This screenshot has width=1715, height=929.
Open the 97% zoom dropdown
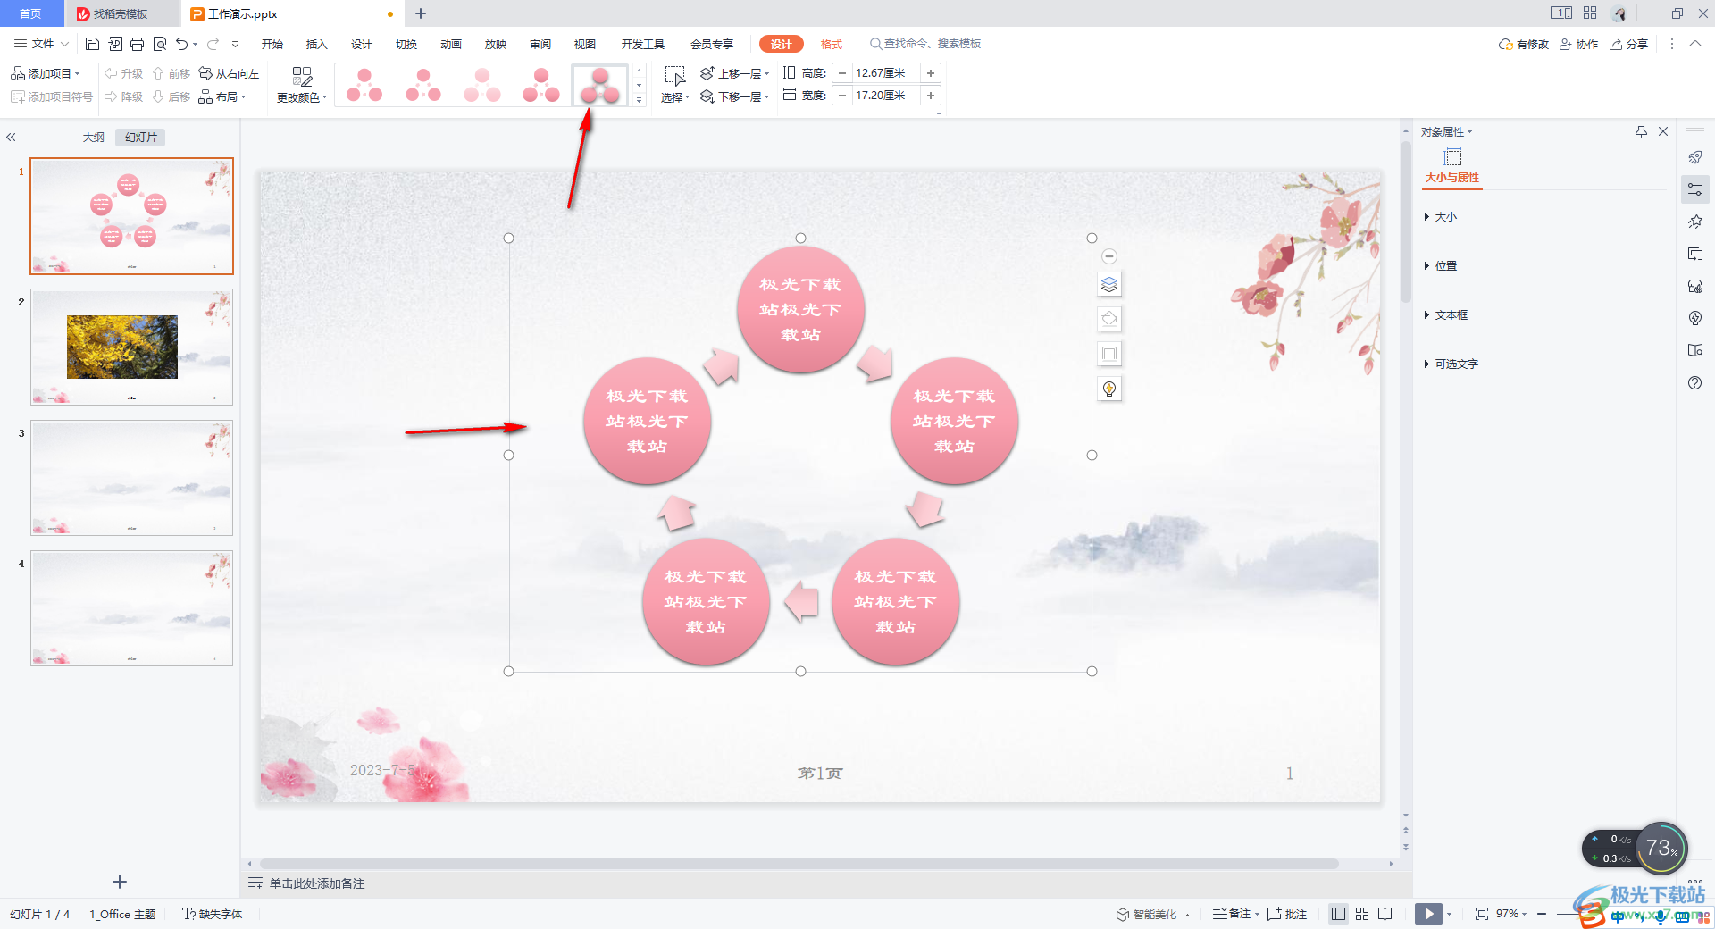pyautogui.click(x=1512, y=914)
